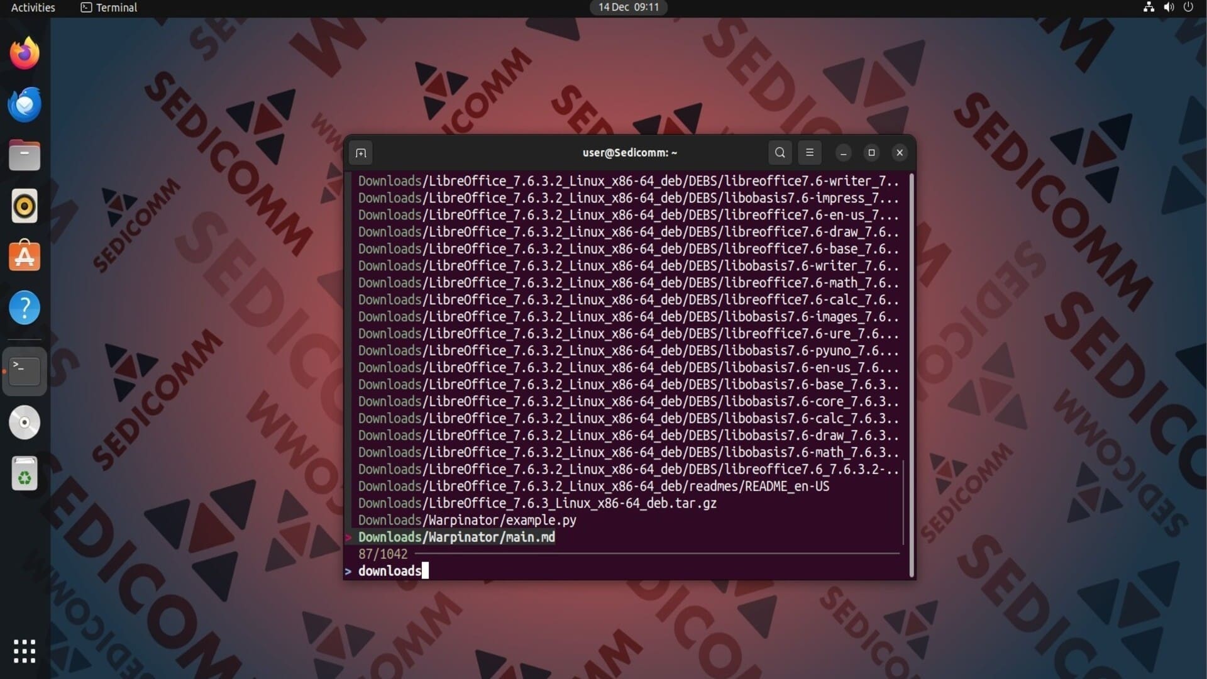Open the clock and calendar panel
This screenshot has width=1207, height=679.
(x=628, y=8)
